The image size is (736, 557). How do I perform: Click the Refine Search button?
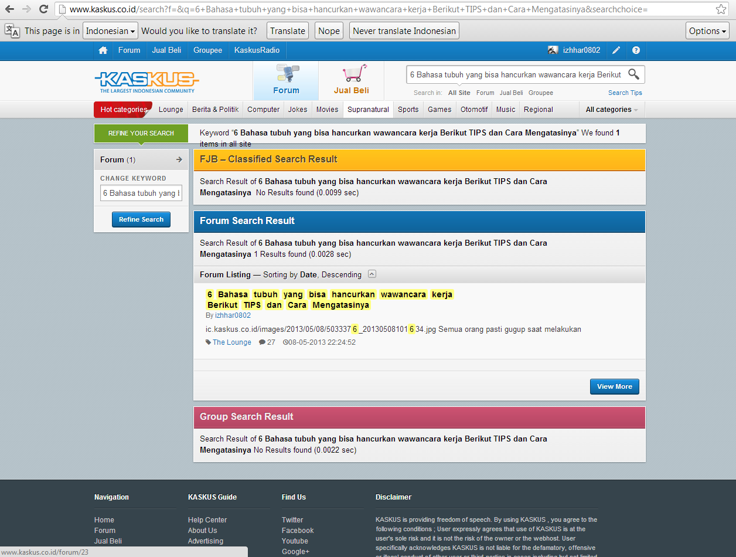coord(141,219)
